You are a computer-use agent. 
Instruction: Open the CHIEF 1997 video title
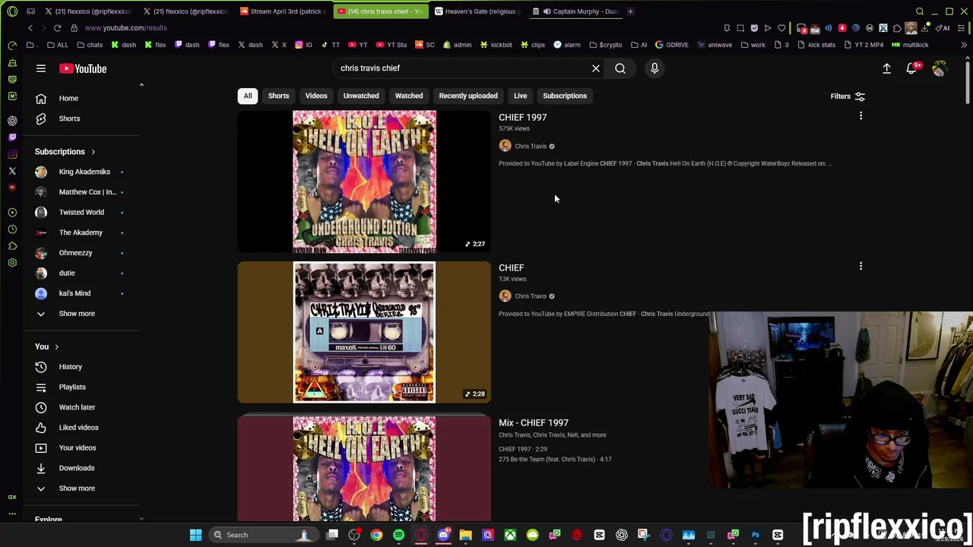click(x=522, y=117)
